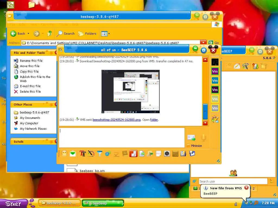This screenshot has width=278, height=208.
Task: Open the Explorer address bar dropdown arrow
Action: click(x=203, y=43)
